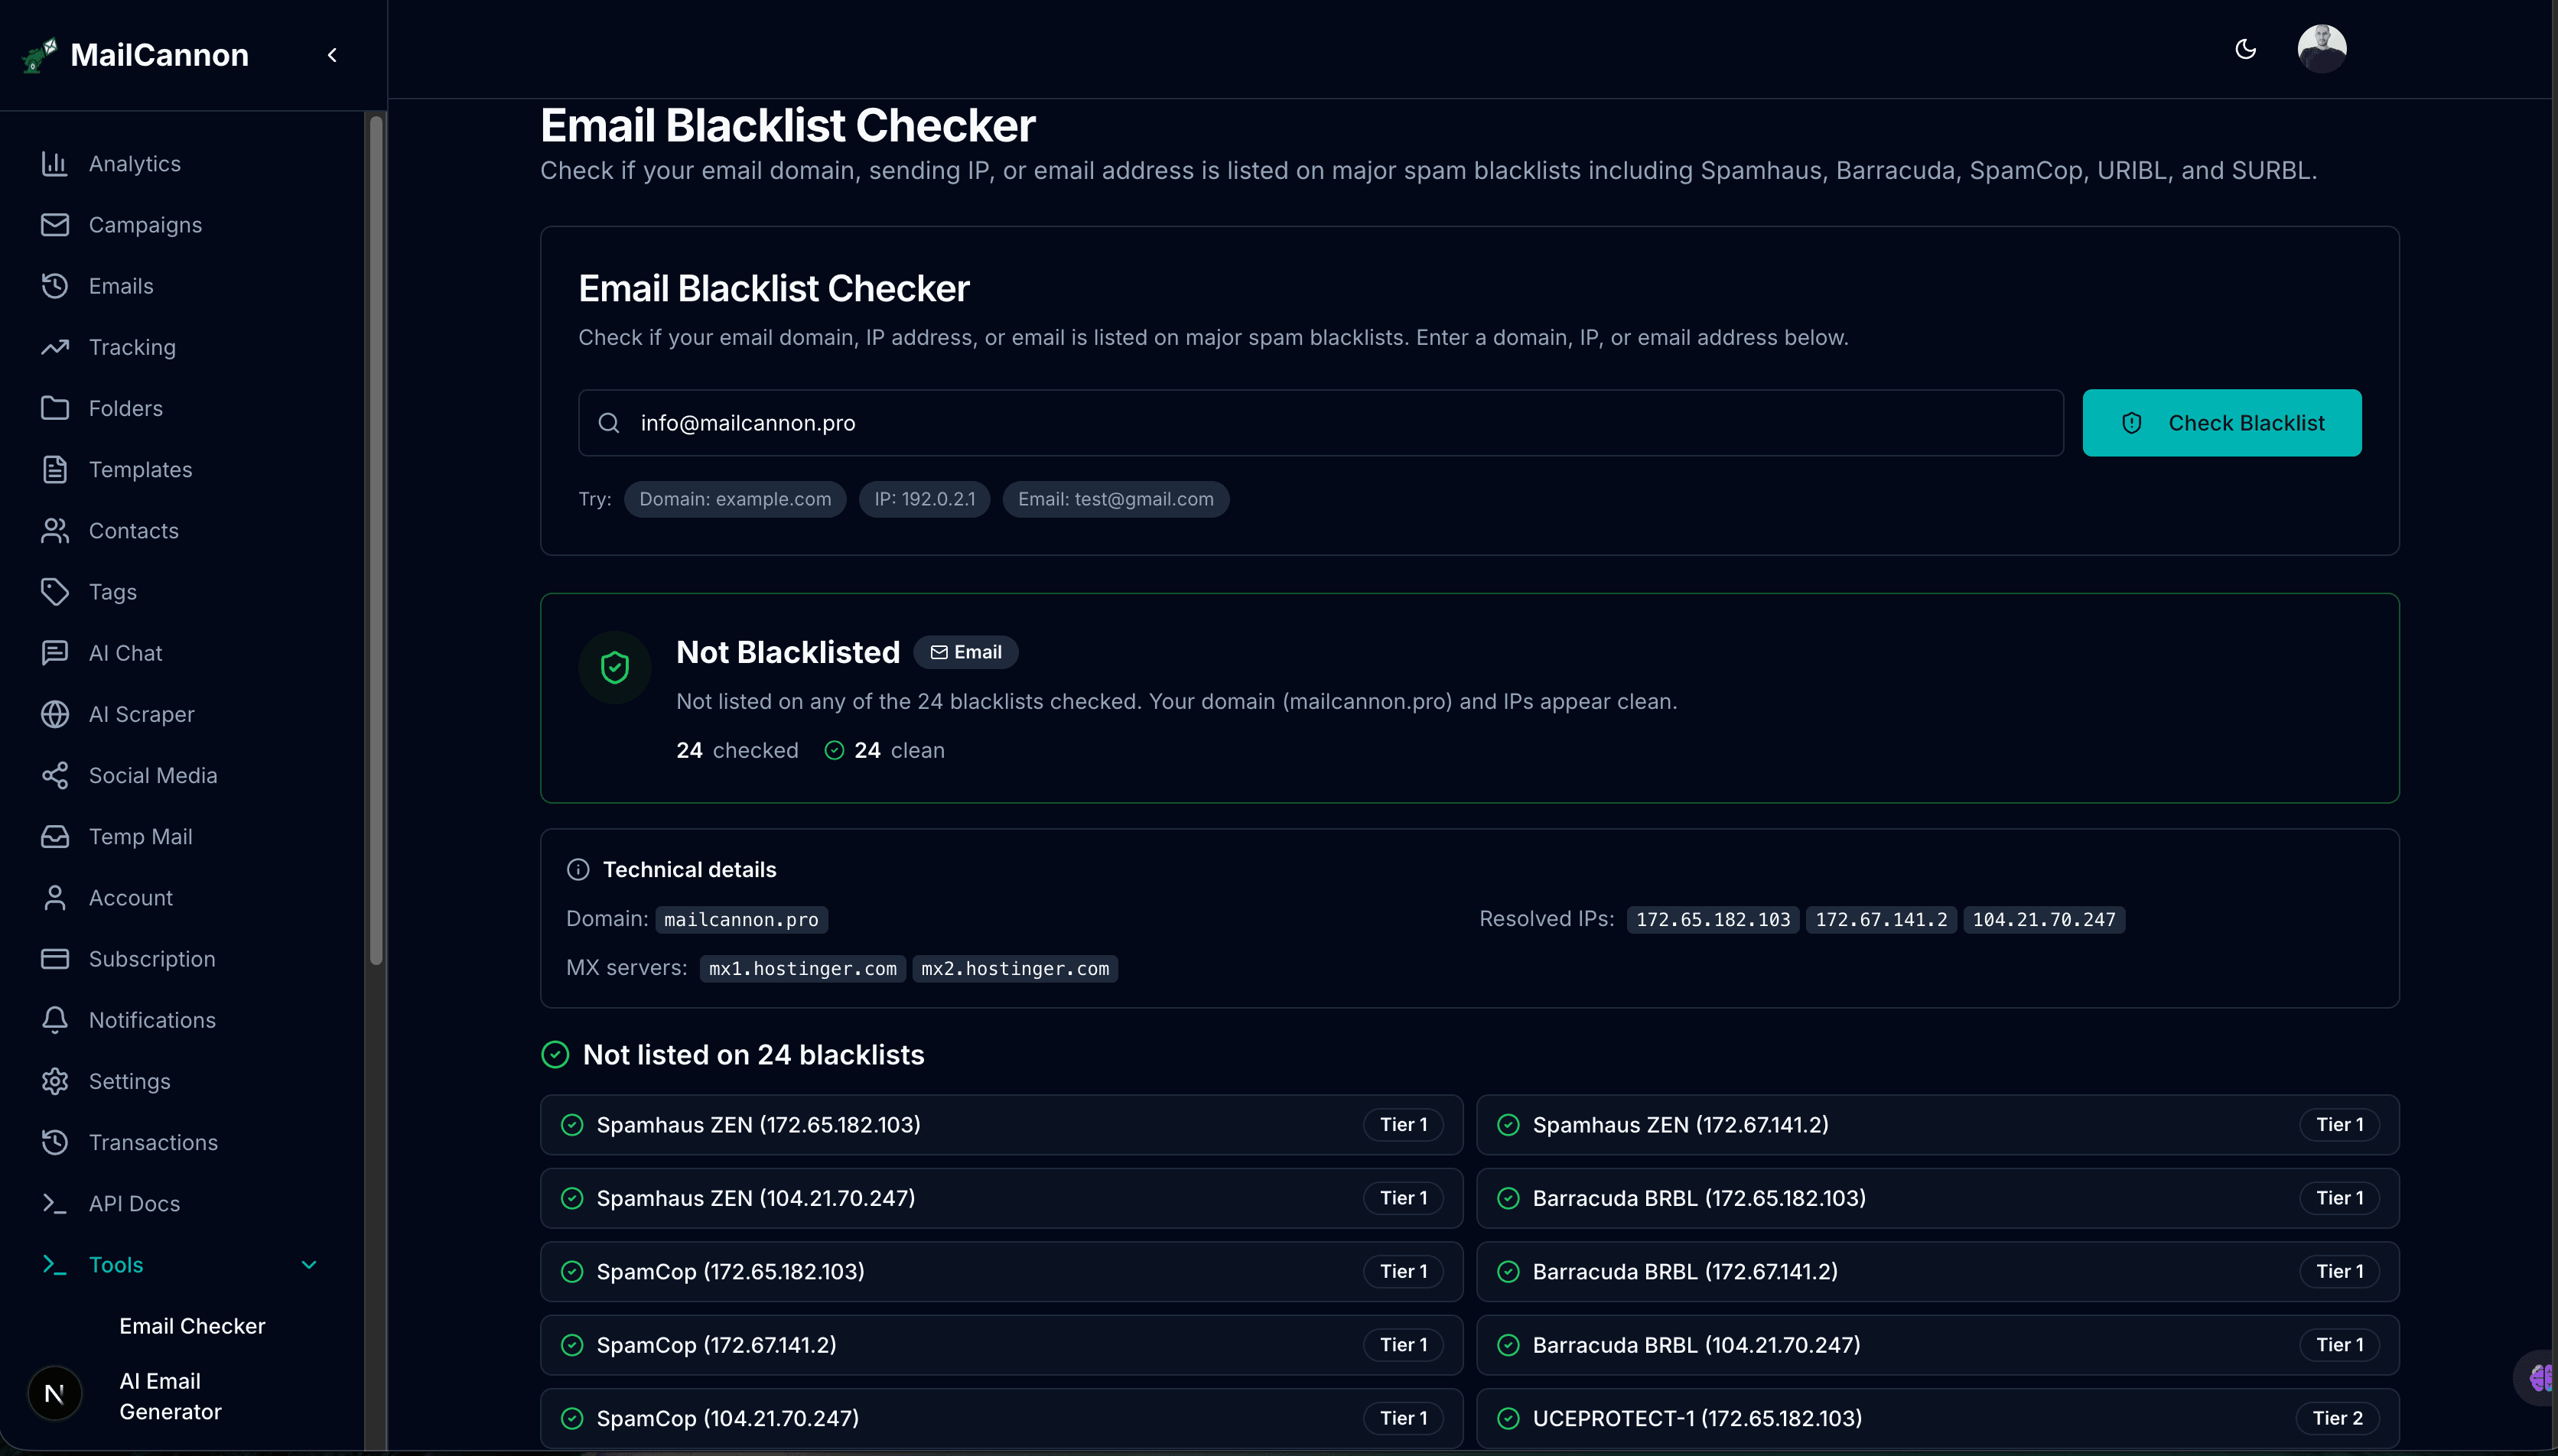Click the Check Blacklist button

[x=2221, y=423]
